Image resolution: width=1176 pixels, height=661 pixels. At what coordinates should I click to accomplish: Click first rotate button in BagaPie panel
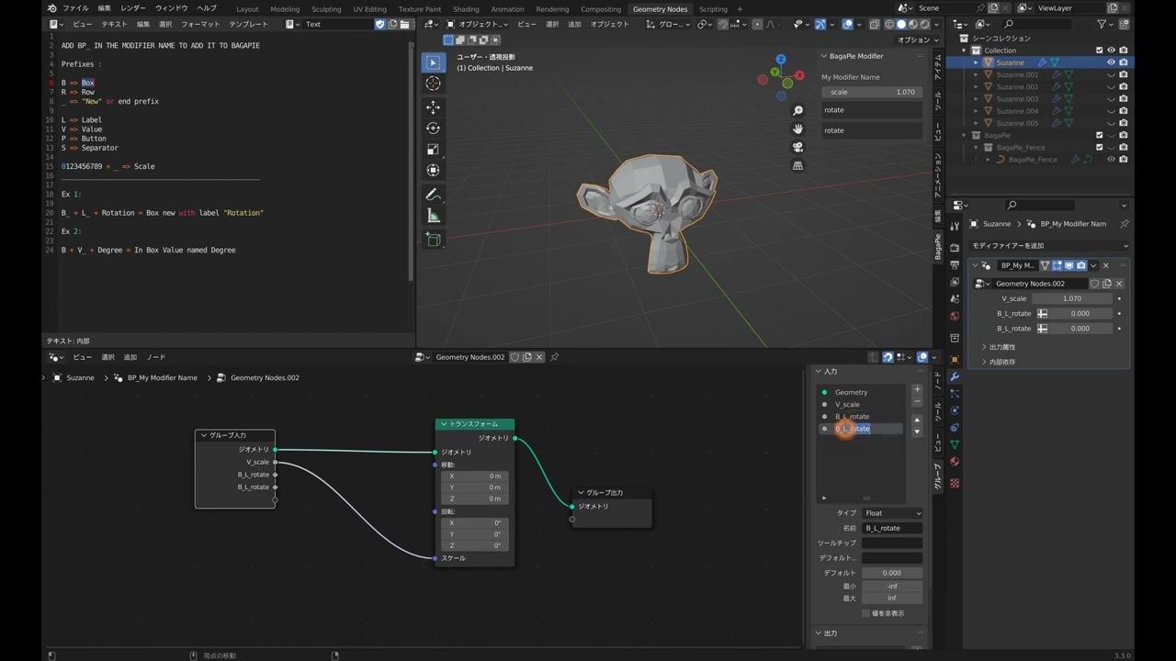tap(872, 110)
